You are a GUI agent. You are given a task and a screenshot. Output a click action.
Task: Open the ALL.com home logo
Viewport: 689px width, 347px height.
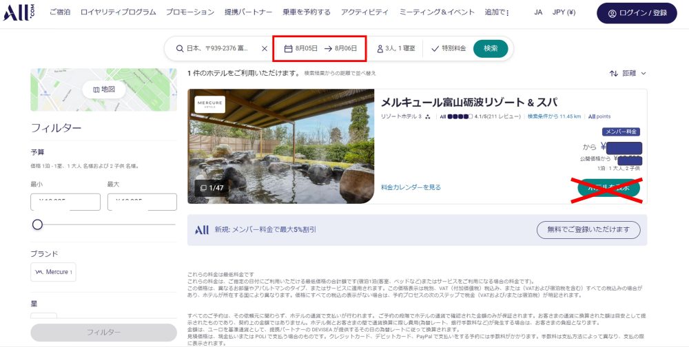(x=19, y=13)
